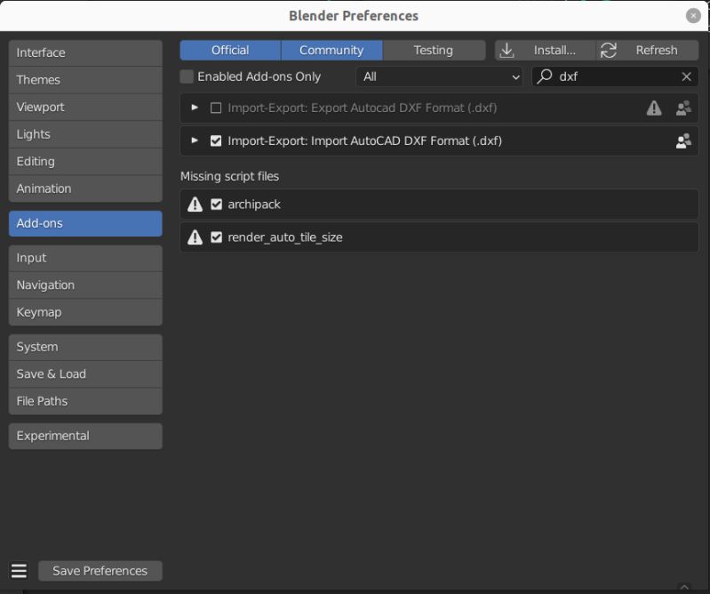The image size is (710, 594).
Task: Click the magnifier search icon
Action: pos(544,76)
